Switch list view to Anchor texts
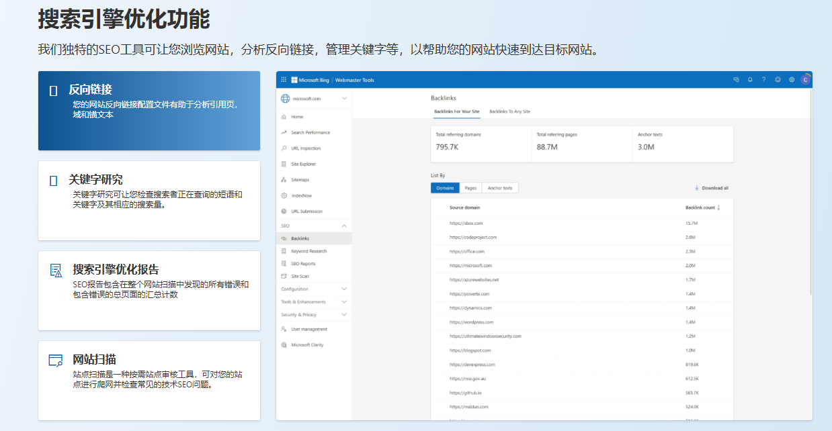Viewport: 832px width, 431px height. (x=499, y=188)
